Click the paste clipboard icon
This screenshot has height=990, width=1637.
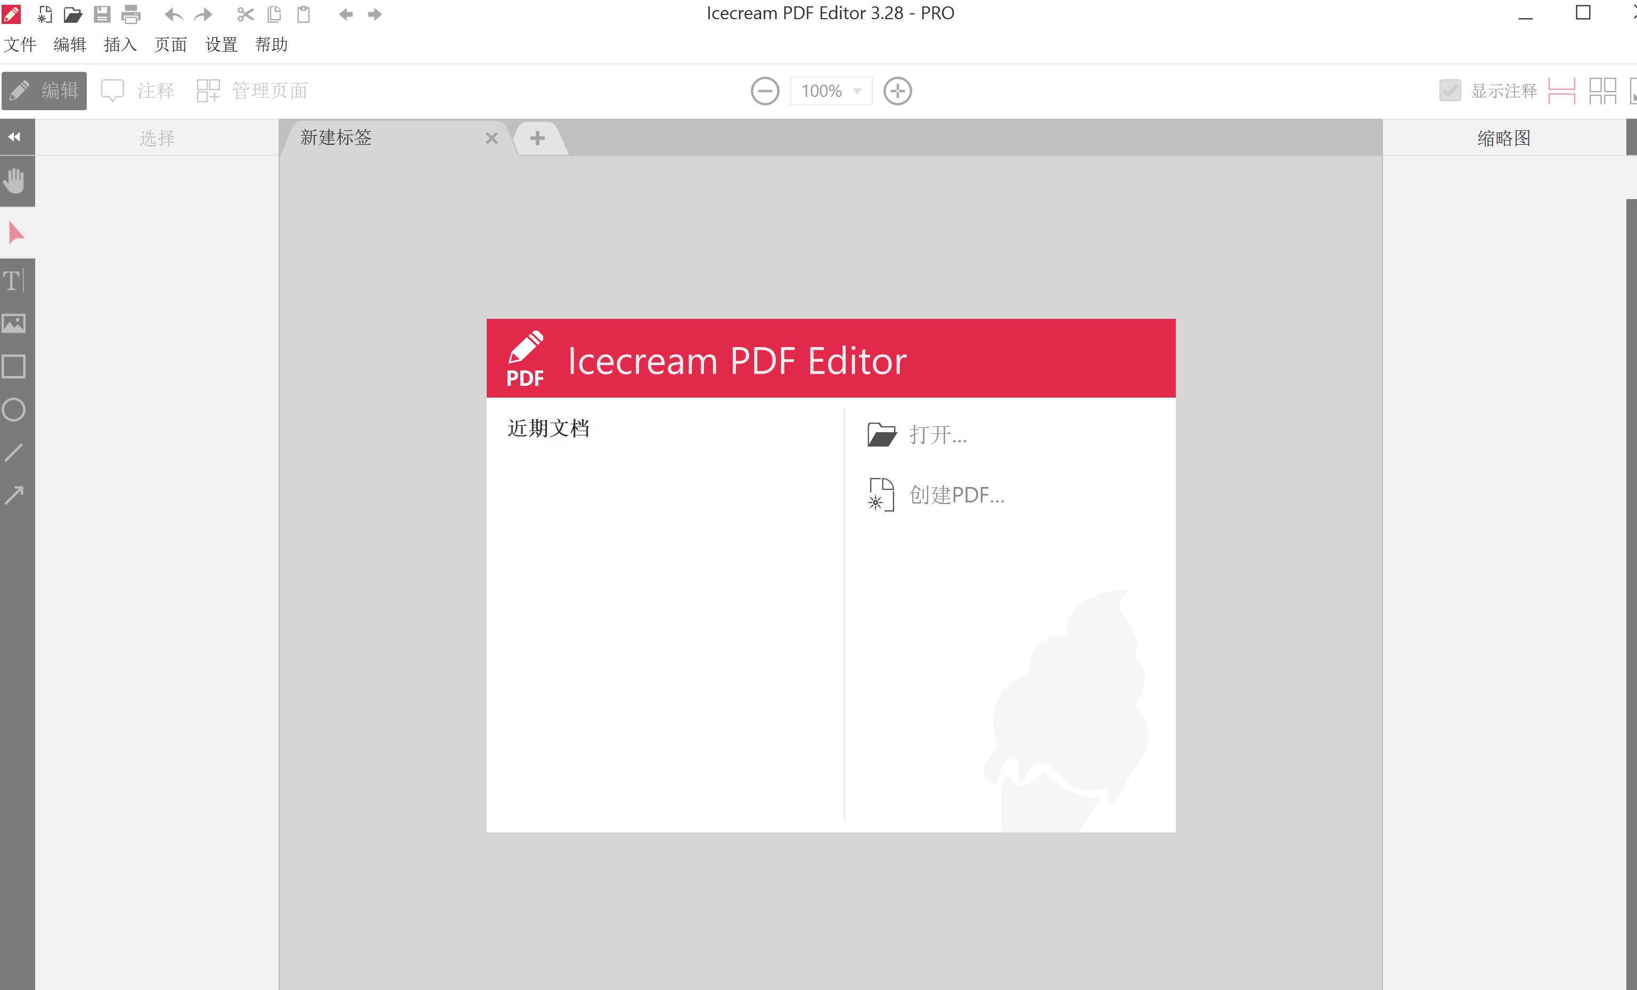[x=304, y=14]
